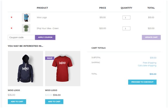The image size is (168, 108).
Task: Open Woo Logo hoodie title under recommendations
Action: (14, 90)
